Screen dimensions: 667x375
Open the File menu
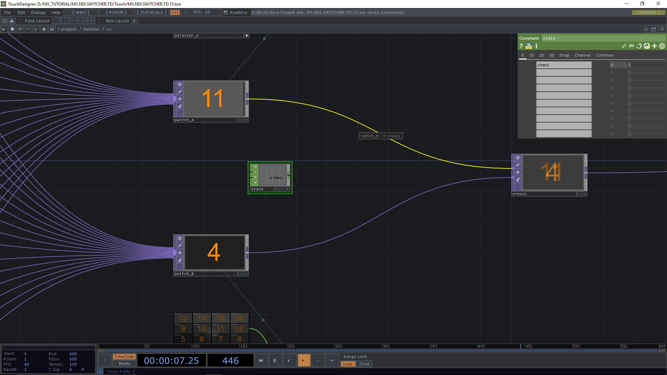(7, 12)
